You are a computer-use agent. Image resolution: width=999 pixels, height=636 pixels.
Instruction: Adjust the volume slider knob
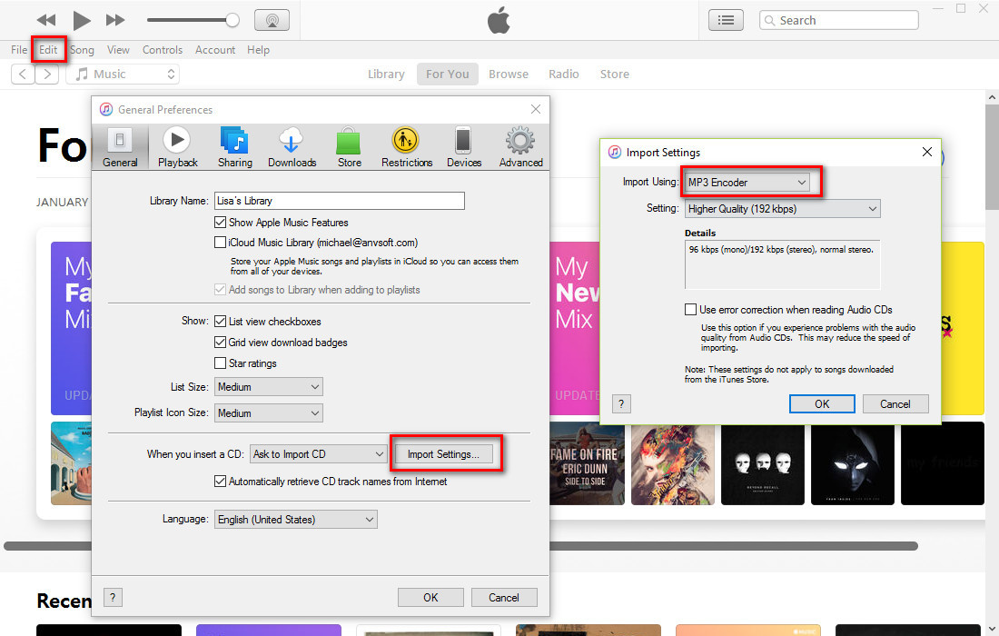pyautogui.click(x=232, y=20)
